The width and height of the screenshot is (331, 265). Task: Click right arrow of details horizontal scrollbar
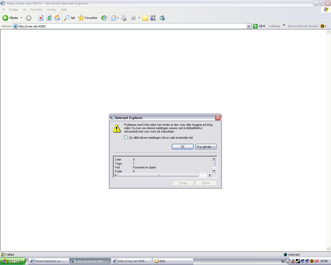tap(210, 175)
